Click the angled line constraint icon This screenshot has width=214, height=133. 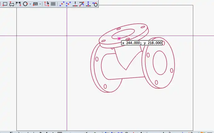(81, 4)
